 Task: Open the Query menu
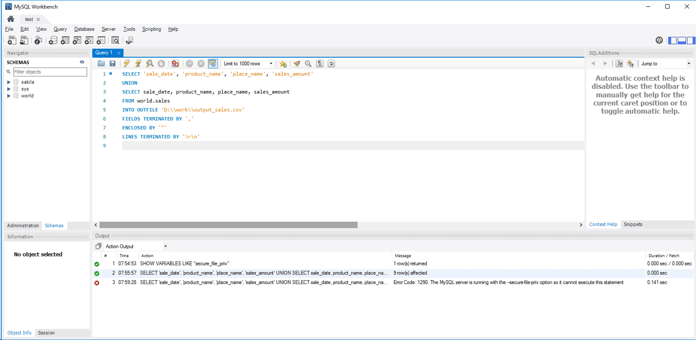point(60,29)
